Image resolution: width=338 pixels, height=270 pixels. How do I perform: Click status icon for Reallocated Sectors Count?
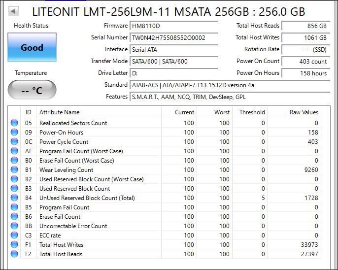coord(14,123)
